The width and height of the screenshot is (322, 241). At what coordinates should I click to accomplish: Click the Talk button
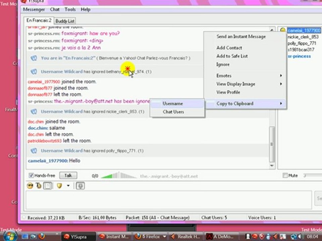click(x=68, y=175)
